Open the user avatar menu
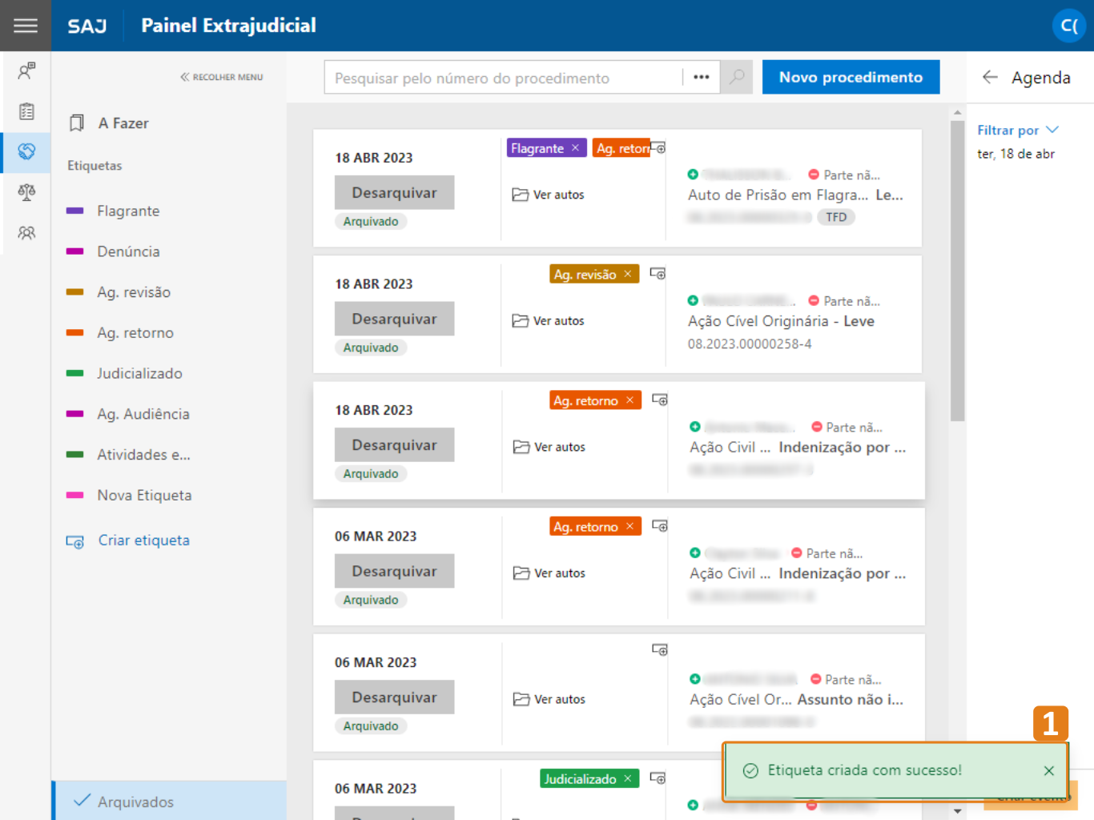The image size is (1094, 820). [x=1068, y=26]
